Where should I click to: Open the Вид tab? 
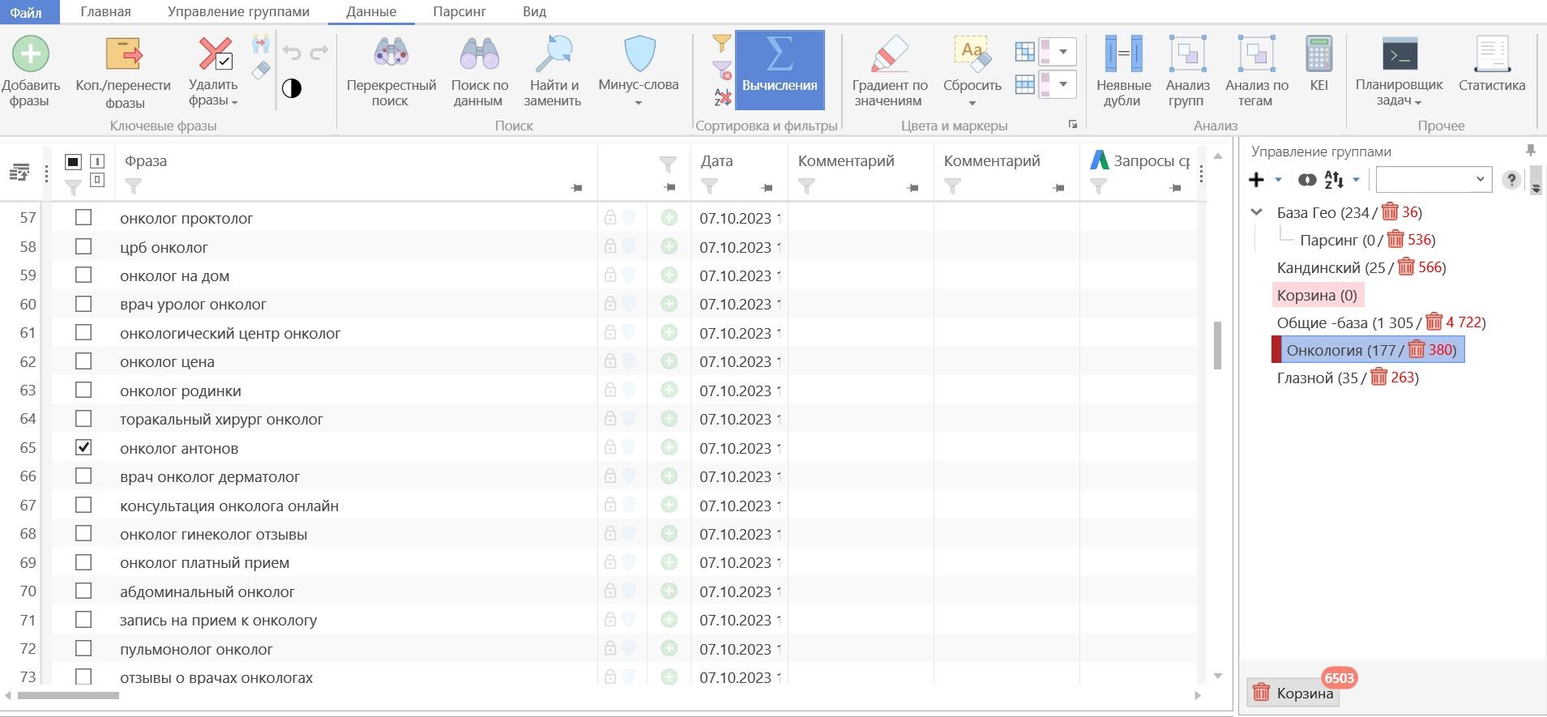click(535, 12)
